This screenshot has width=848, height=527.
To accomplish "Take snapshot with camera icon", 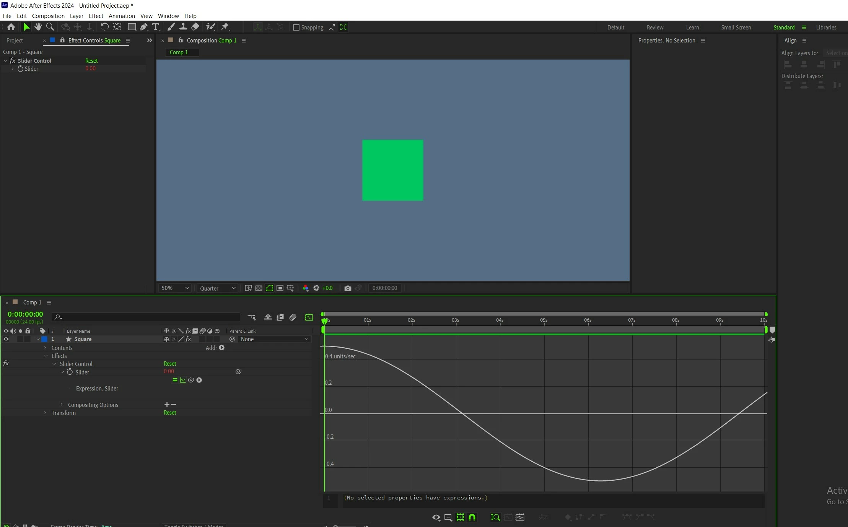I will click(x=347, y=288).
